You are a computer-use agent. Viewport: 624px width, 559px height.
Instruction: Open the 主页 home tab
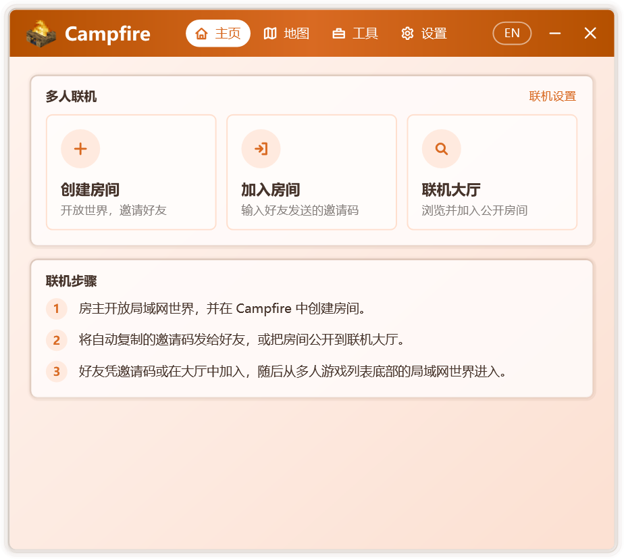pyautogui.click(x=217, y=34)
